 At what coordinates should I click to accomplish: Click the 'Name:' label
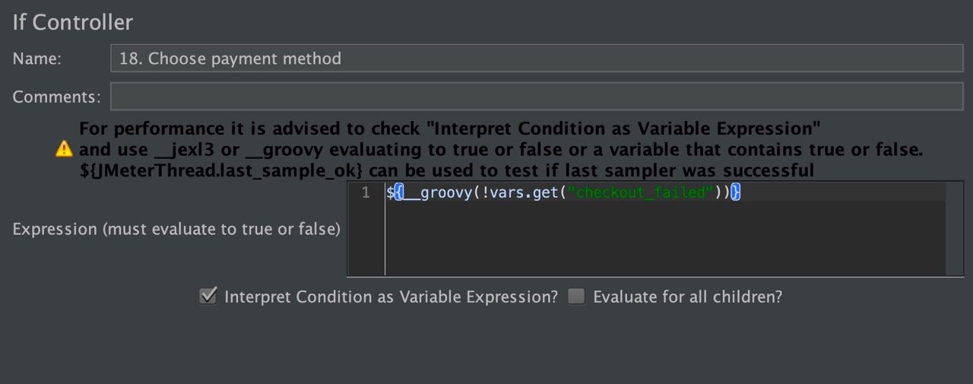click(x=37, y=59)
